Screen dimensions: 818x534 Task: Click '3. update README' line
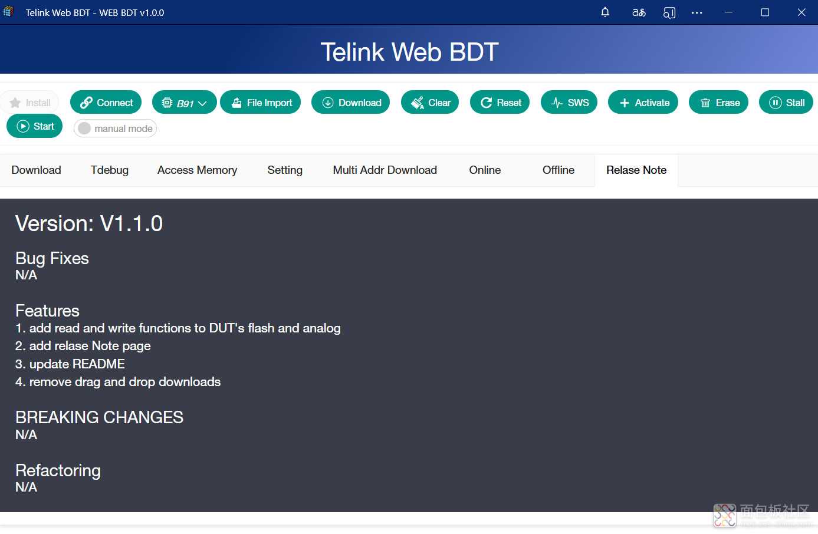coord(70,364)
